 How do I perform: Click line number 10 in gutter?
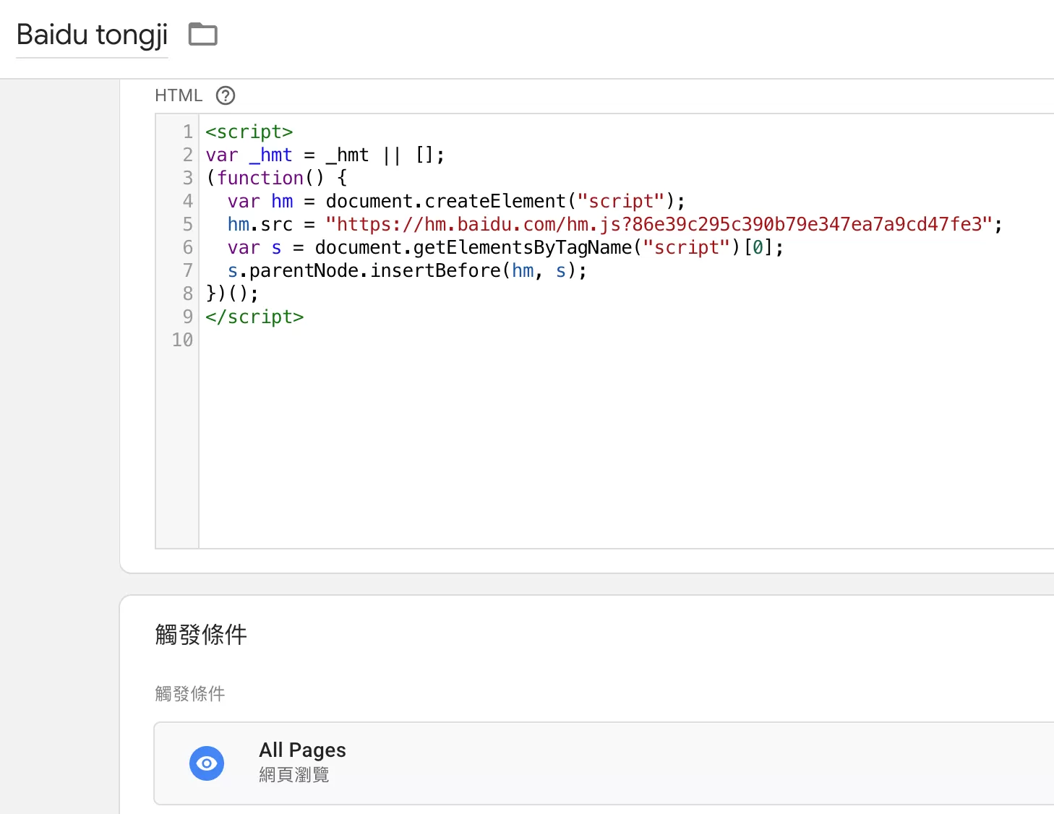(x=182, y=340)
